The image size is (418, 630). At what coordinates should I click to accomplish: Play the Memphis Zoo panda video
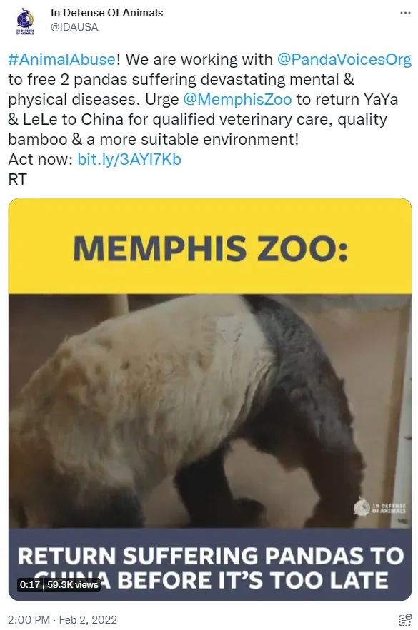pyautogui.click(x=209, y=399)
